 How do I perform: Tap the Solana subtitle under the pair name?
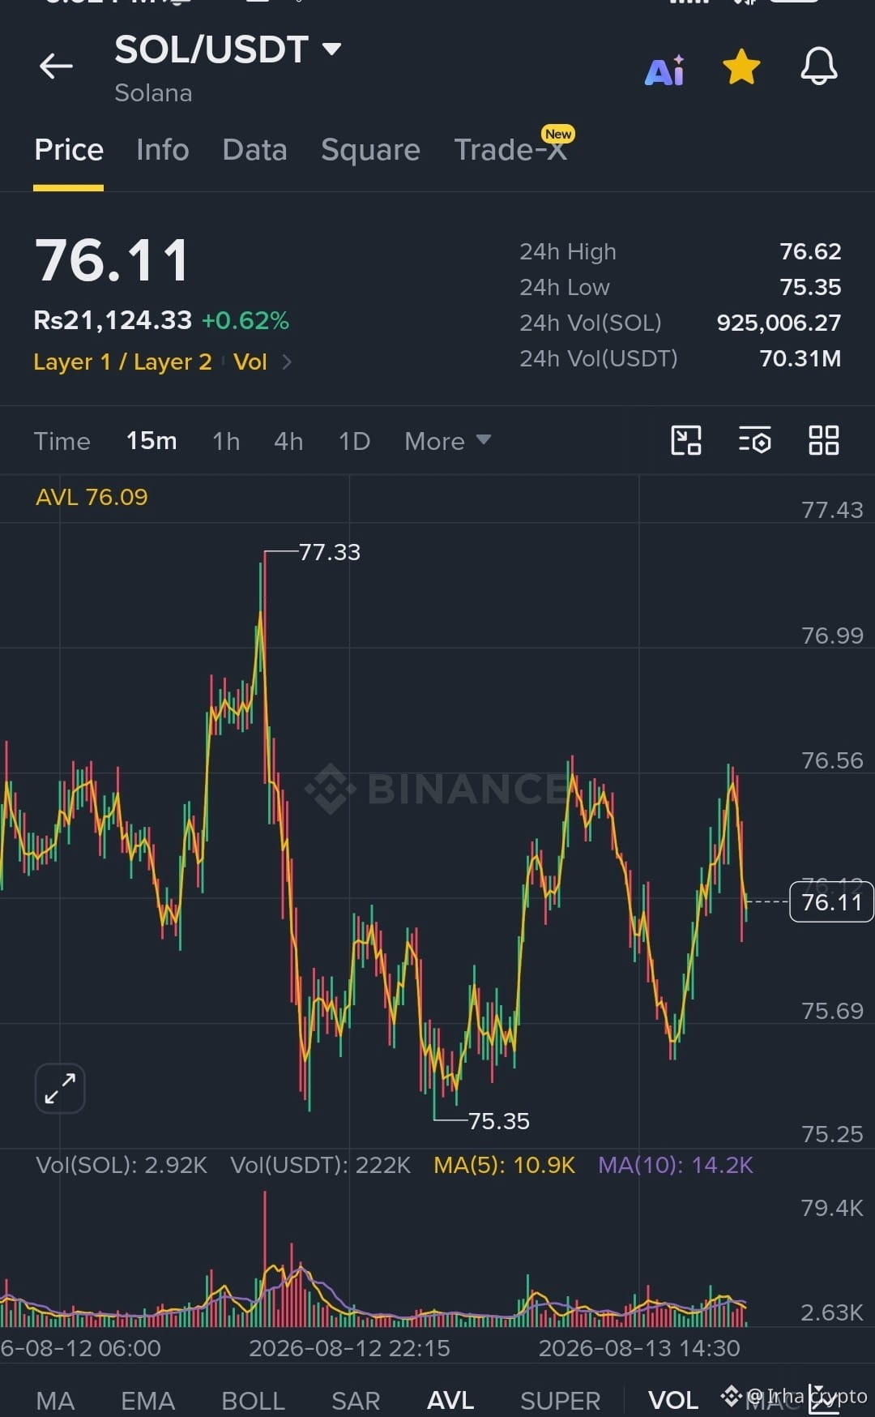point(153,93)
